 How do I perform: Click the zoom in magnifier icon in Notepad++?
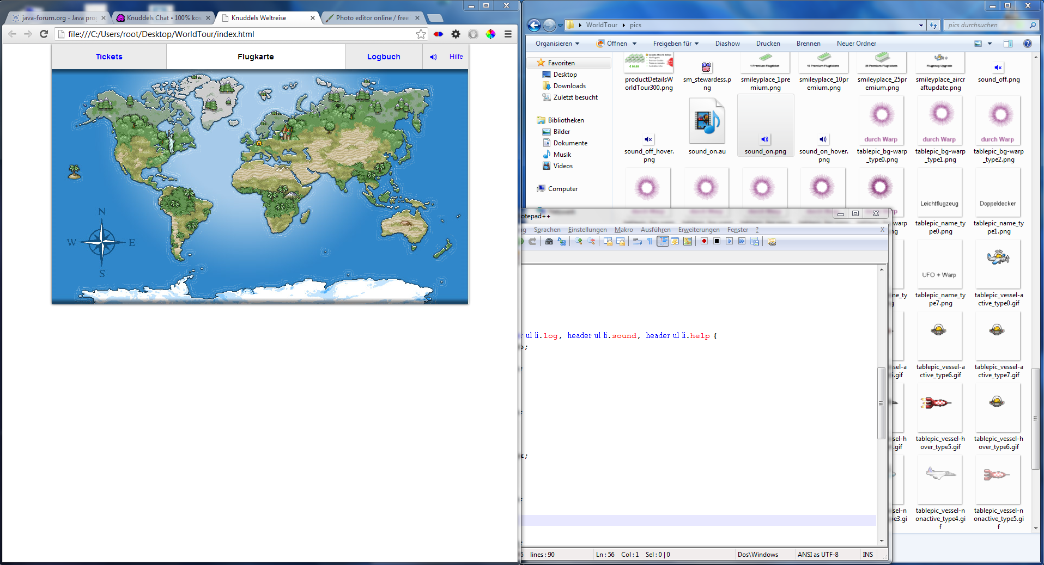tap(579, 242)
